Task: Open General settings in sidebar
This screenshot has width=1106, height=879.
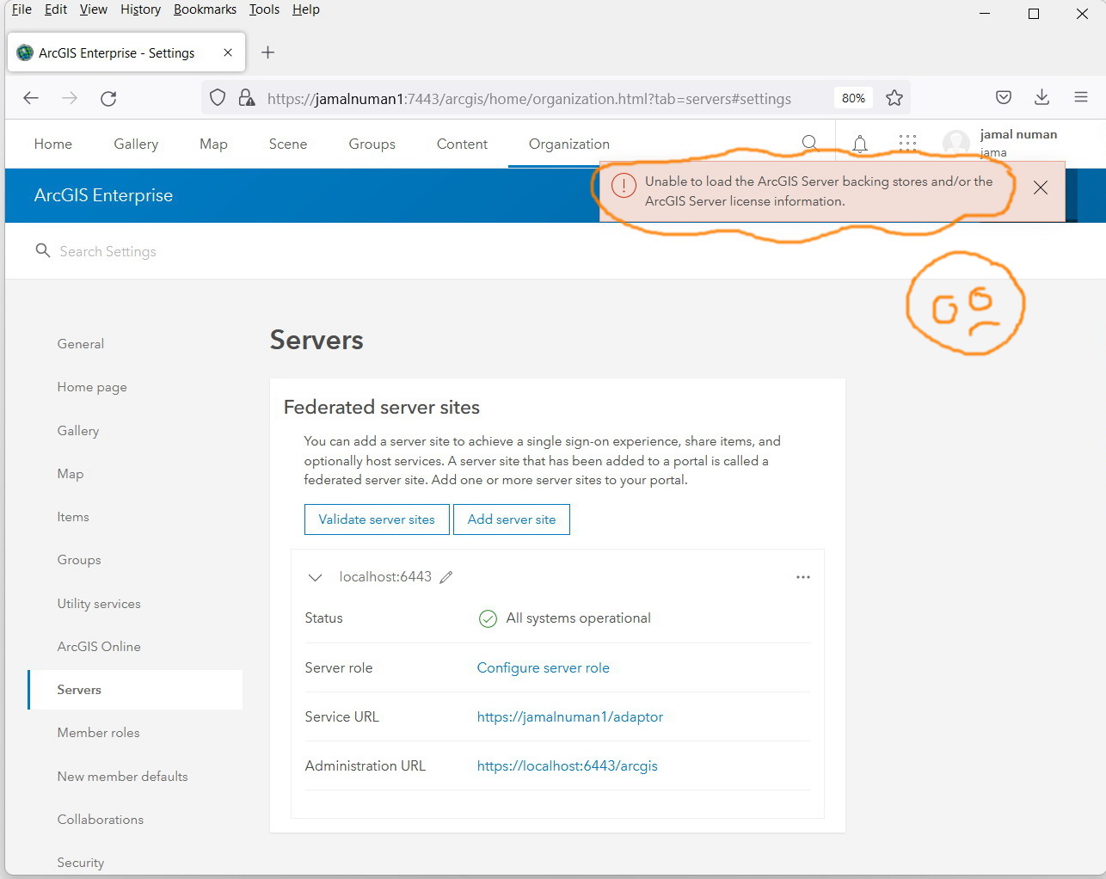Action: pos(81,344)
